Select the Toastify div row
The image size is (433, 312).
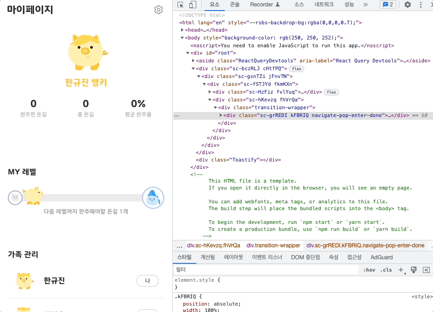click(238, 160)
